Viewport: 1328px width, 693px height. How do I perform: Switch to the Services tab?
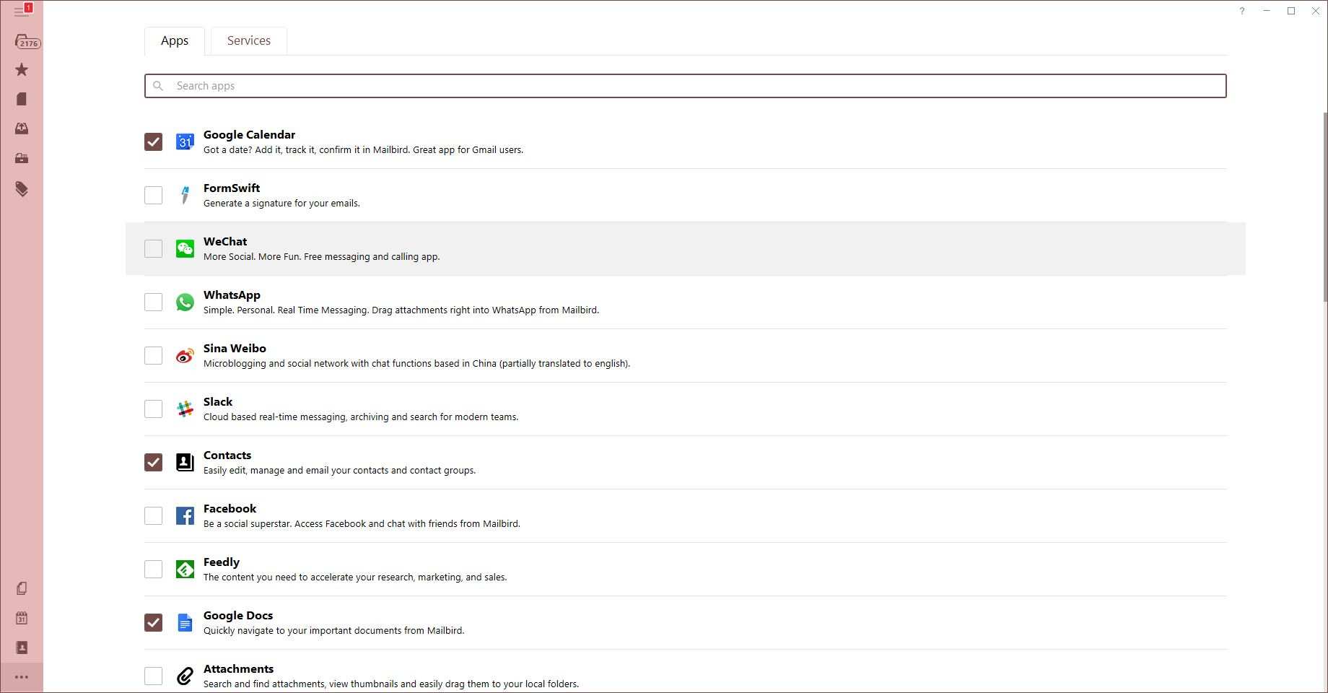[249, 41]
